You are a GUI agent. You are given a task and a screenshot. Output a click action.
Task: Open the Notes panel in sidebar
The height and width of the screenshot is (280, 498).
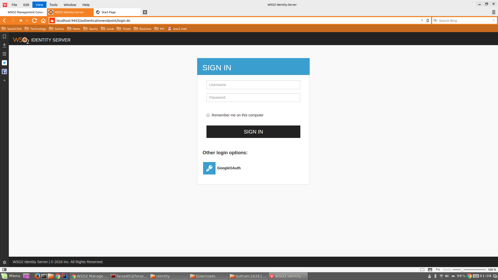click(x=4, y=54)
